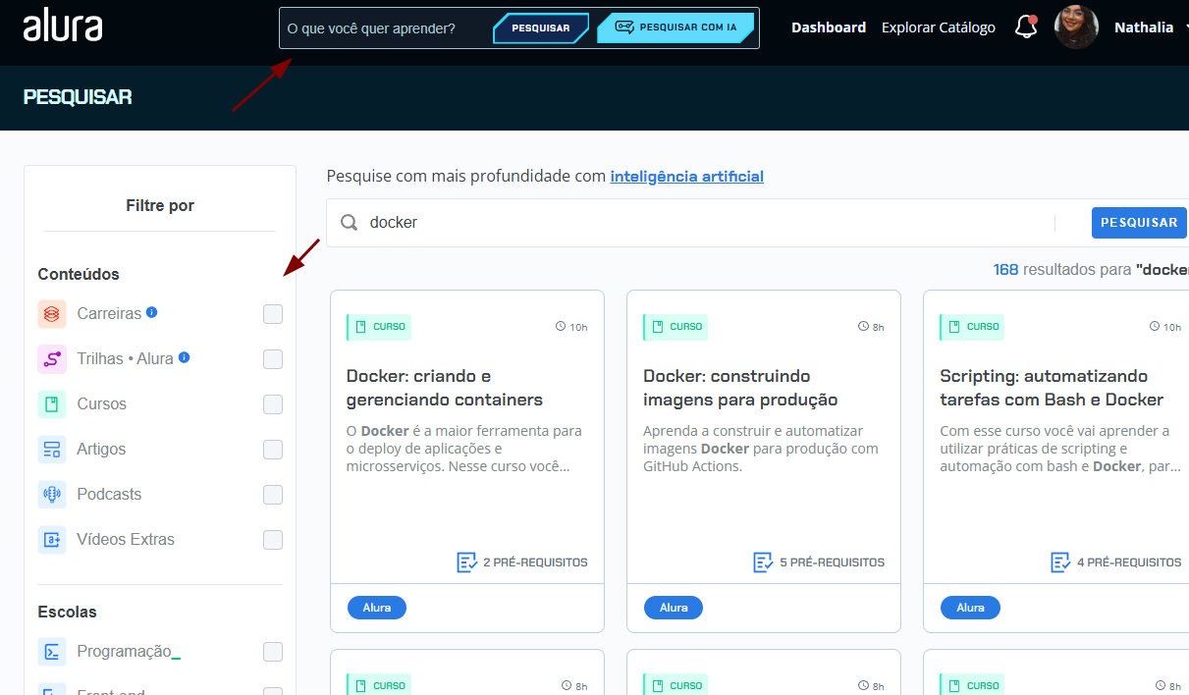Screen dimensions: 1189x695
Task: Select the Podcasts audio icon
Action: click(51, 494)
